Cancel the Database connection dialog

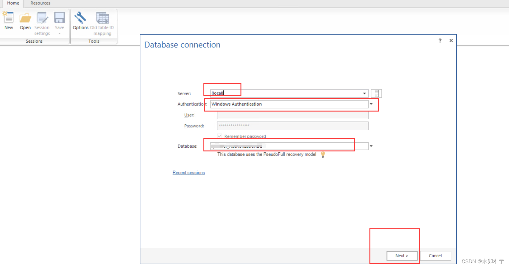click(x=435, y=256)
